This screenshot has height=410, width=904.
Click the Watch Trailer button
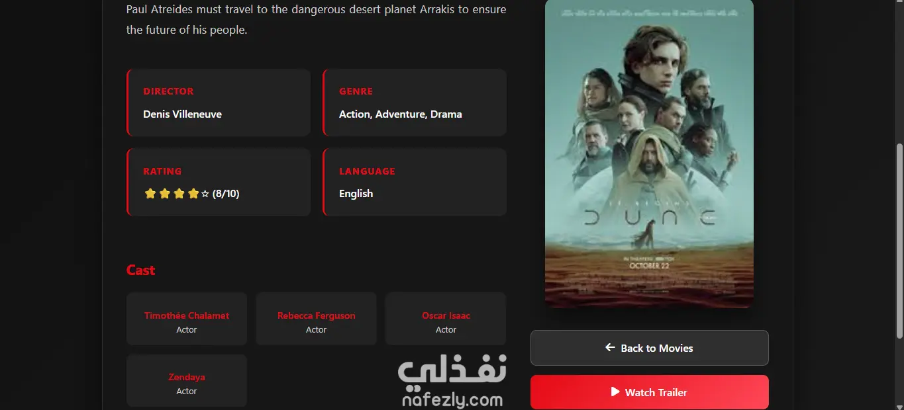pos(650,392)
